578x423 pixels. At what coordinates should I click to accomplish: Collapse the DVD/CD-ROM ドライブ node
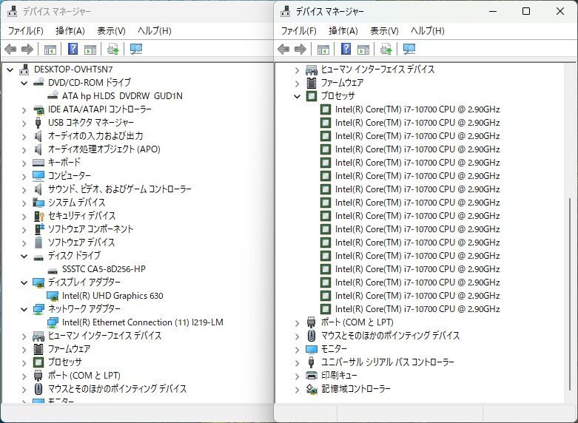click(24, 83)
